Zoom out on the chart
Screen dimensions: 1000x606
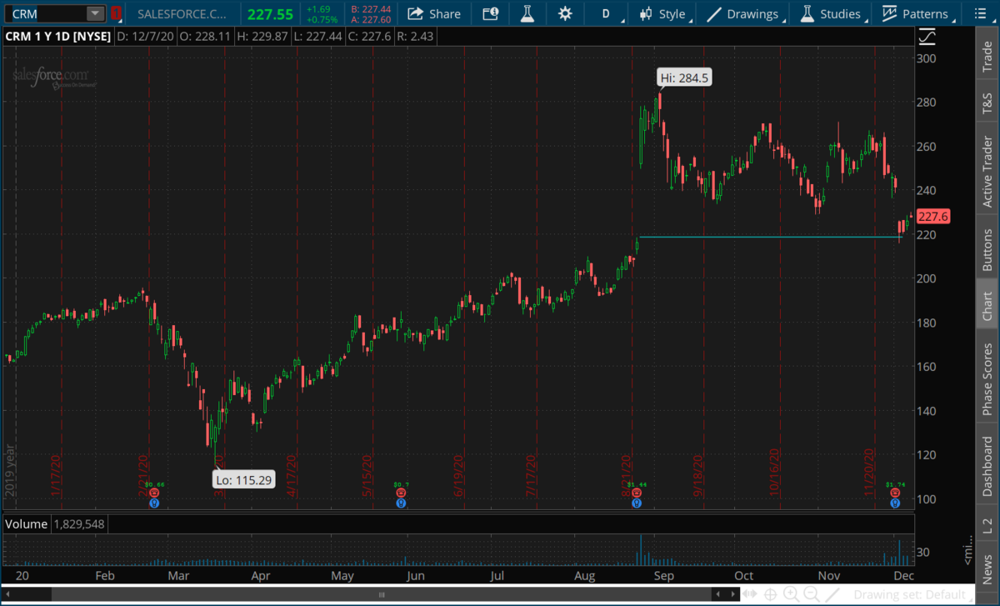[x=810, y=594]
